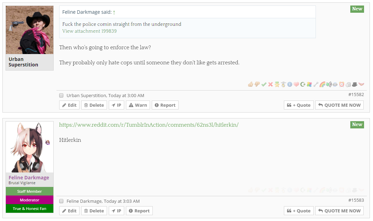The image size is (373, 221).
Task: Jump to quoted post via green up arrow
Action: pos(114,12)
